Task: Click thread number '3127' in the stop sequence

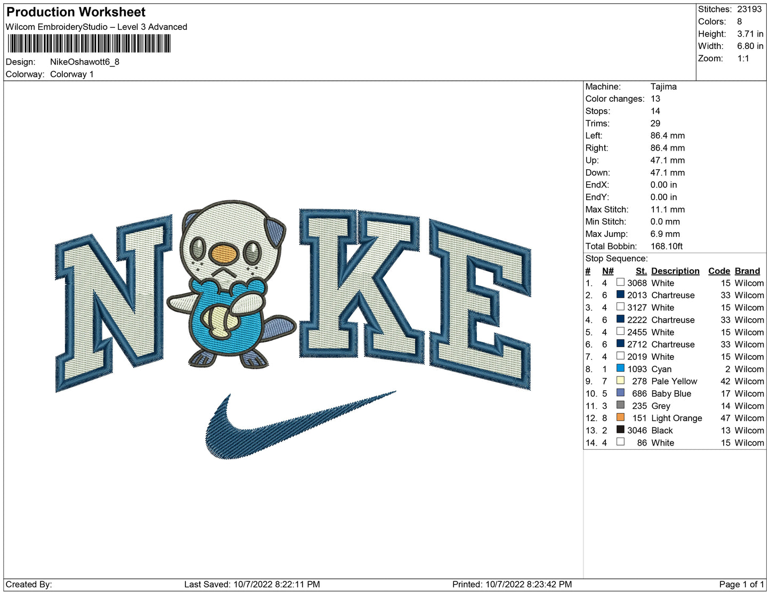Action: 637,308
